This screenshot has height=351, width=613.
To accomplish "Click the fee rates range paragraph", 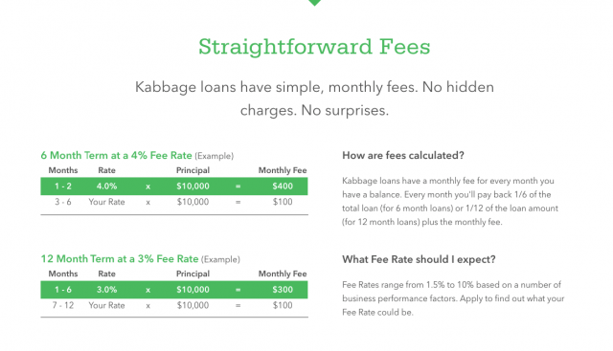I will pyautogui.click(x=453, y=298).
